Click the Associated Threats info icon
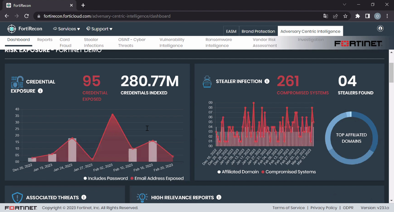Viewport: 394px width, 212px height. (84, 197)
